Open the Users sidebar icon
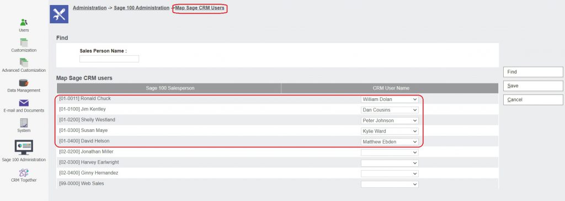 (24, 23)
